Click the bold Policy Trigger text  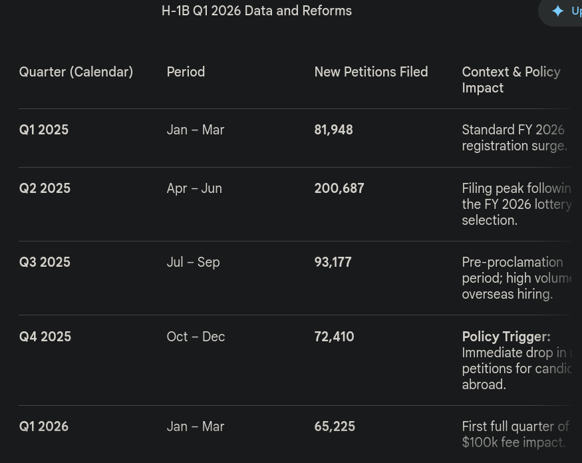coord(506,337)
